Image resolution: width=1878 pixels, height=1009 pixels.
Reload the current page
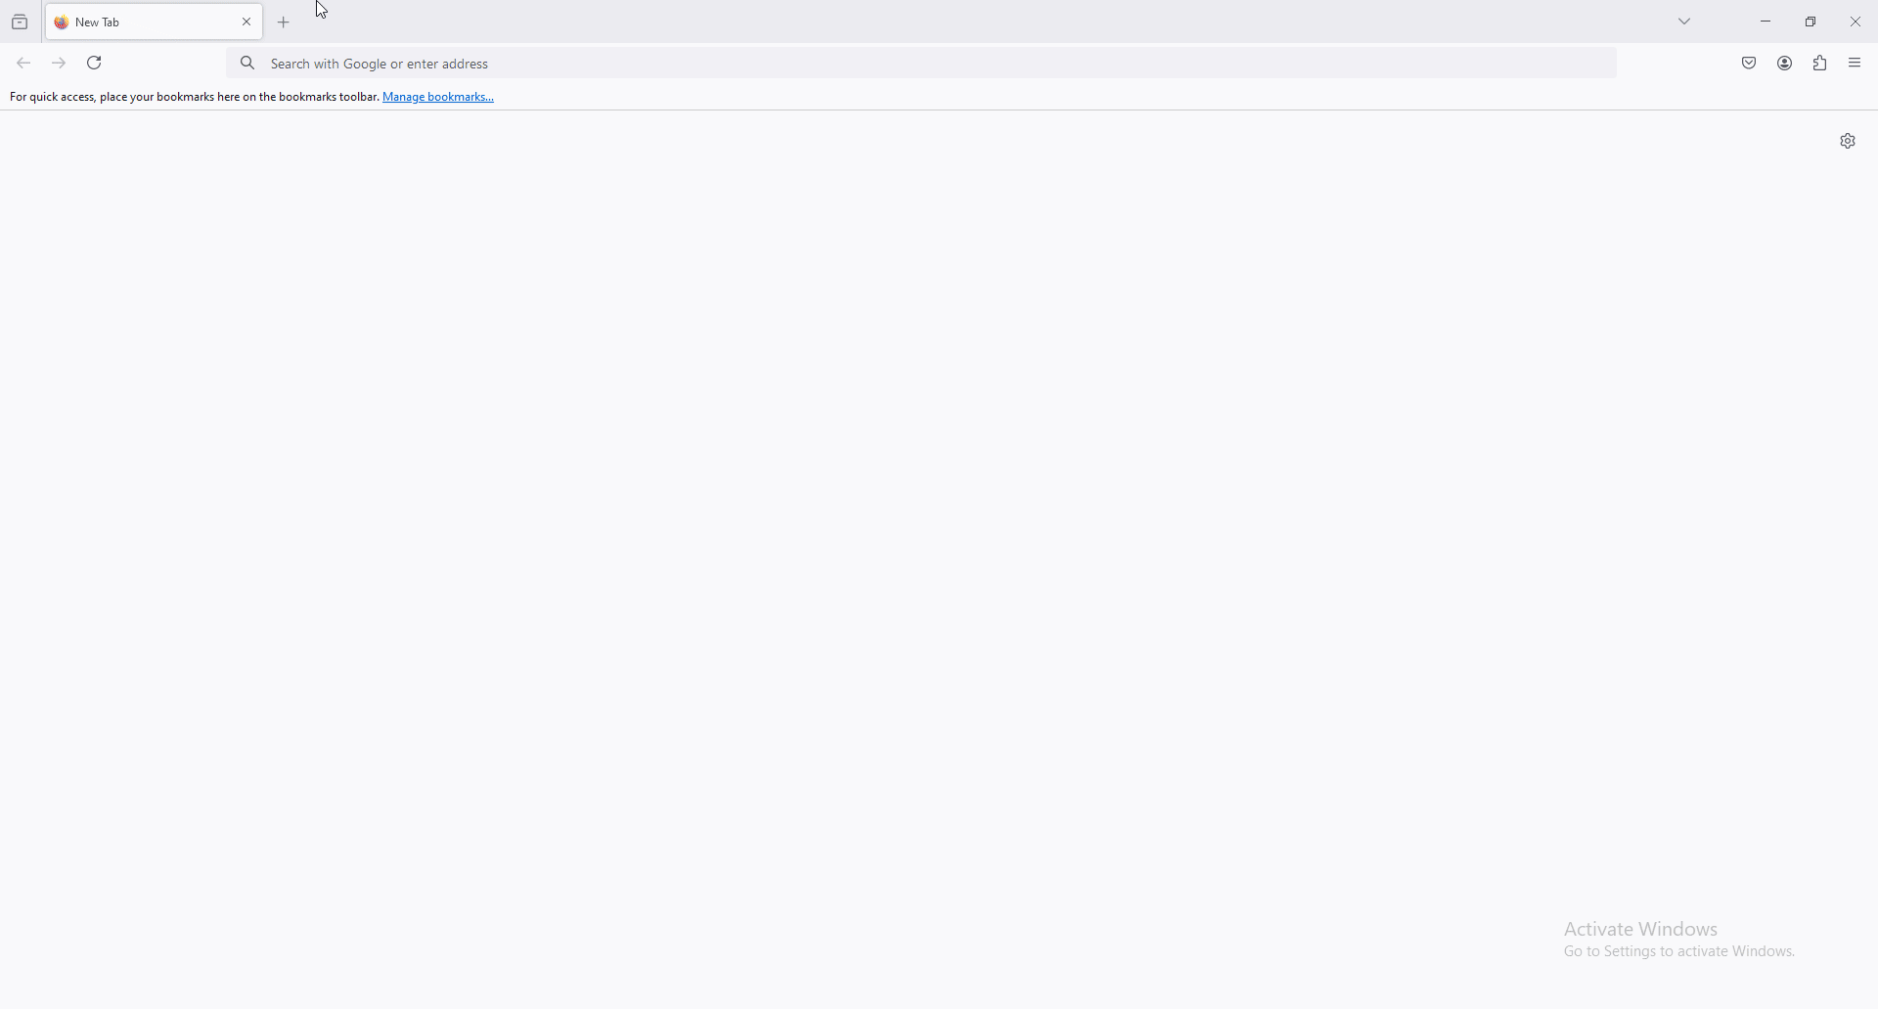pyautogui.click(x=94, y=62)
